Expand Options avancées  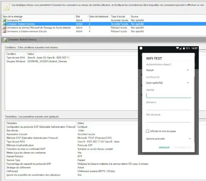169,139
